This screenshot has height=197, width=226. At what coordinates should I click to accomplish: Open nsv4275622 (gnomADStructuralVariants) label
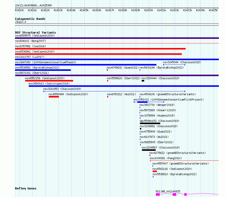click(x=177, y=153)
